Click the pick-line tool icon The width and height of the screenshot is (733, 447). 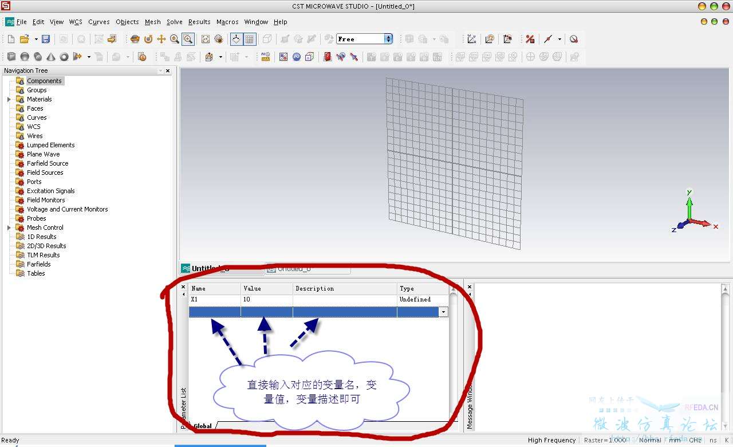549,39
